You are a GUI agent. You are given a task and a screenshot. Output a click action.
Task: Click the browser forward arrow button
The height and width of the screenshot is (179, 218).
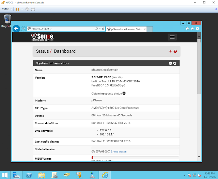[x=24, y=29]
